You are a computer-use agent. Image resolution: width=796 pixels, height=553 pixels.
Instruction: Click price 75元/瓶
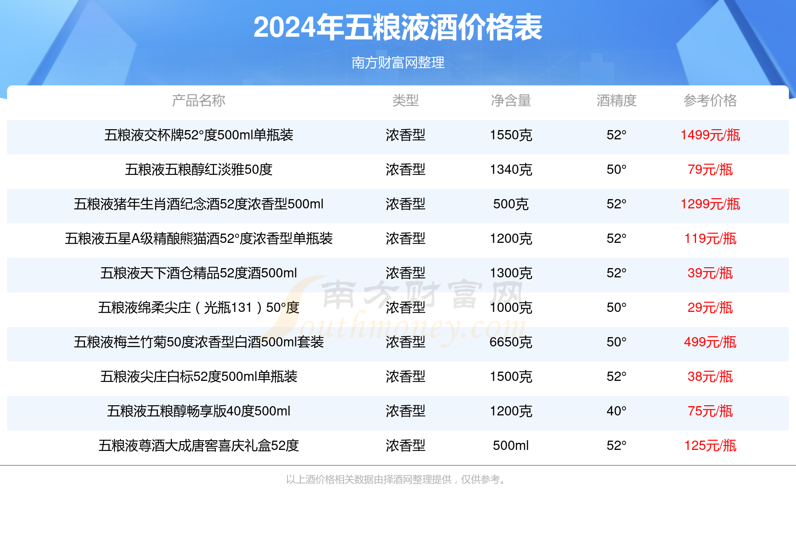[x=710, y=411]
